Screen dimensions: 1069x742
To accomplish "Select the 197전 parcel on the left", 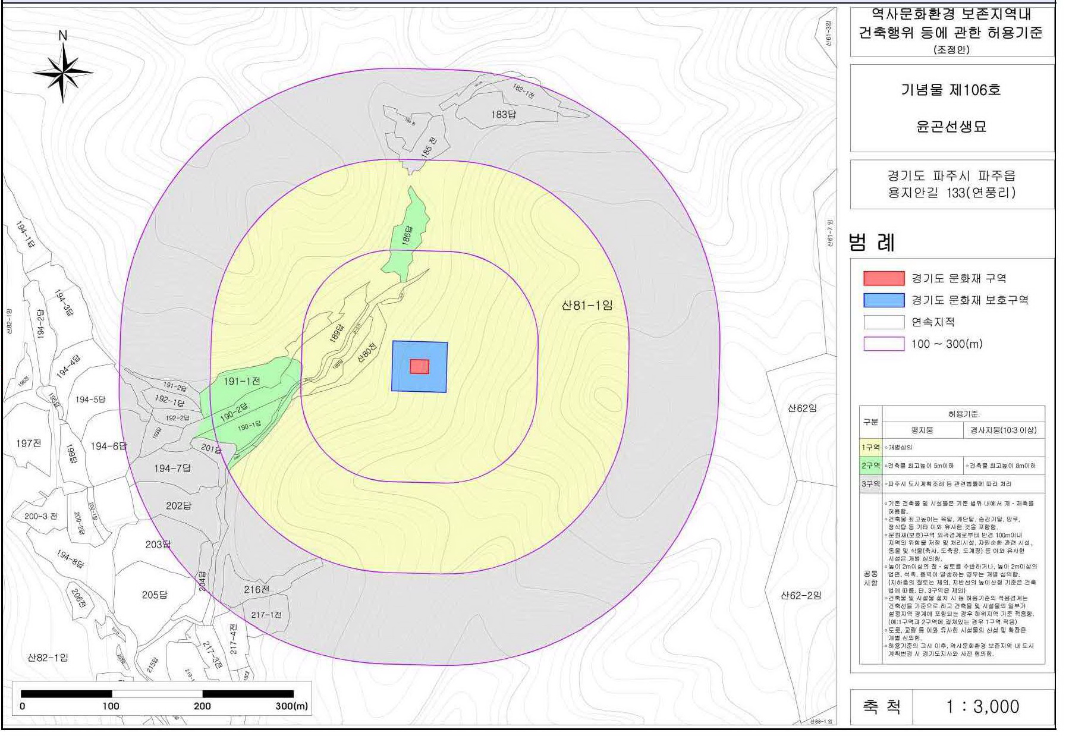I will point(29,444).
